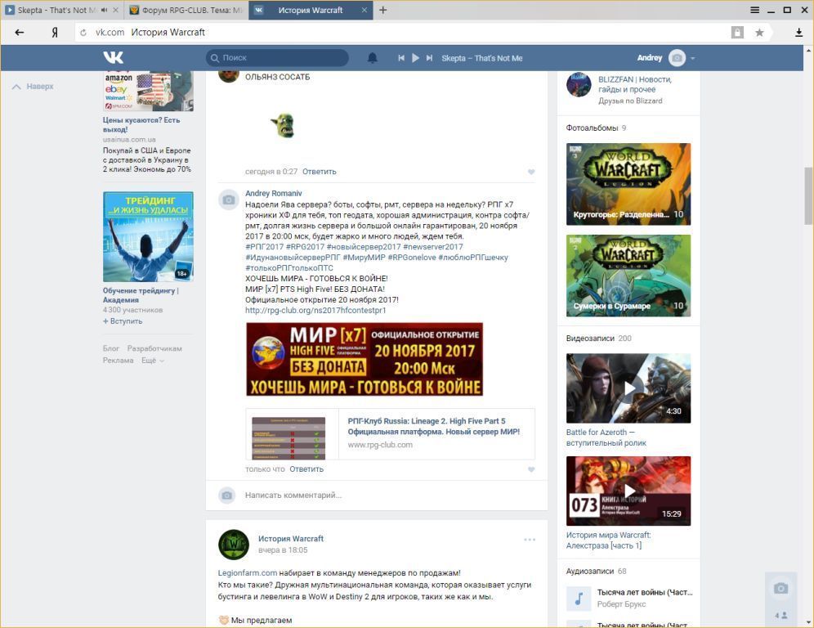Open the BLIZZFAN group link
The height and width of the screenshot is (628, 814).
tap(635, 84)
